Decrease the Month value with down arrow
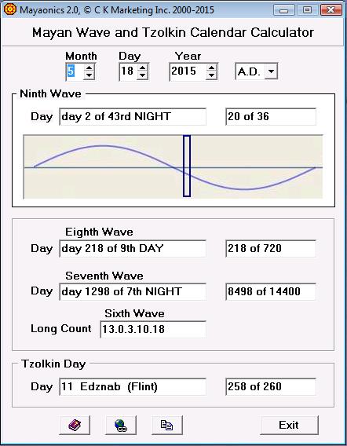This screenshot has width=347, height=446. point(89,75)
